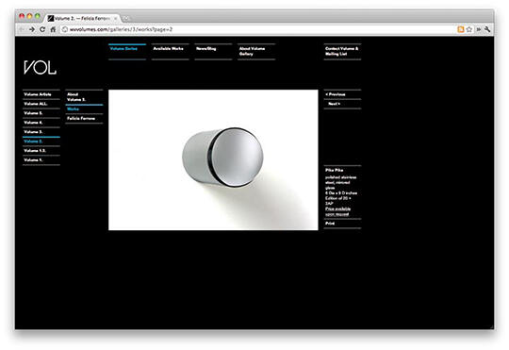This screenshot has width=509, height=350.
Task: Select the Volume 2 Felicia Ferrone tab
Action: click(x=82, y=19)
